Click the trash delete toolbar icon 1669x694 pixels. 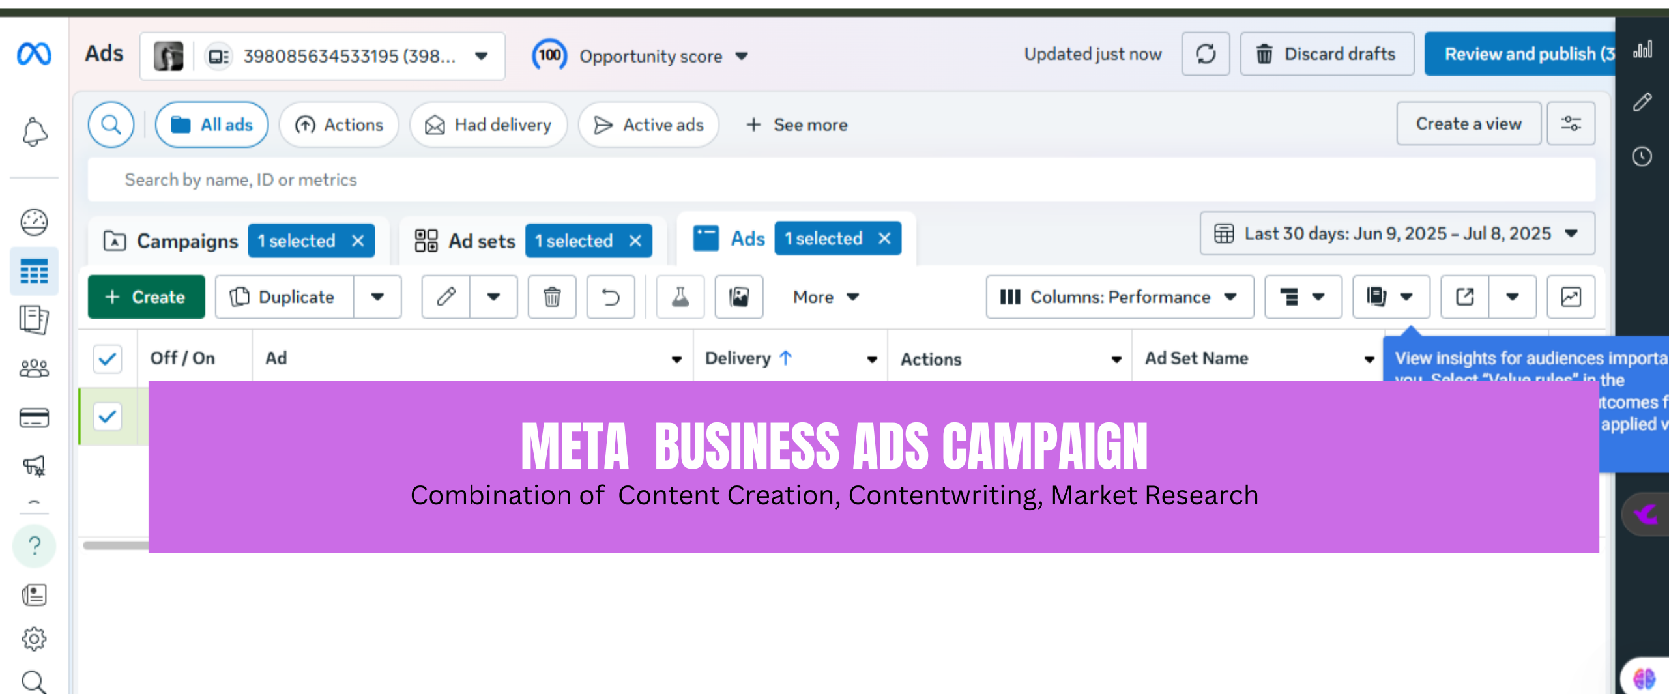[x=552, y=297]
